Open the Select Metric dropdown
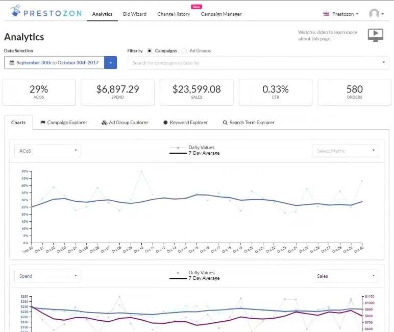The width and height of the screenshot is (394, 332). (345, 151)
